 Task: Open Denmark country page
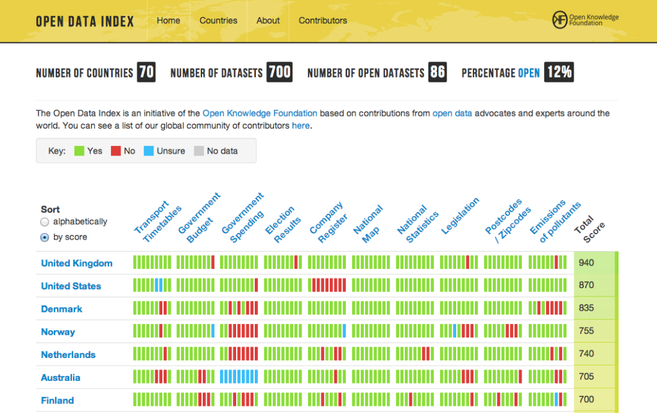(x=62, y=309)
